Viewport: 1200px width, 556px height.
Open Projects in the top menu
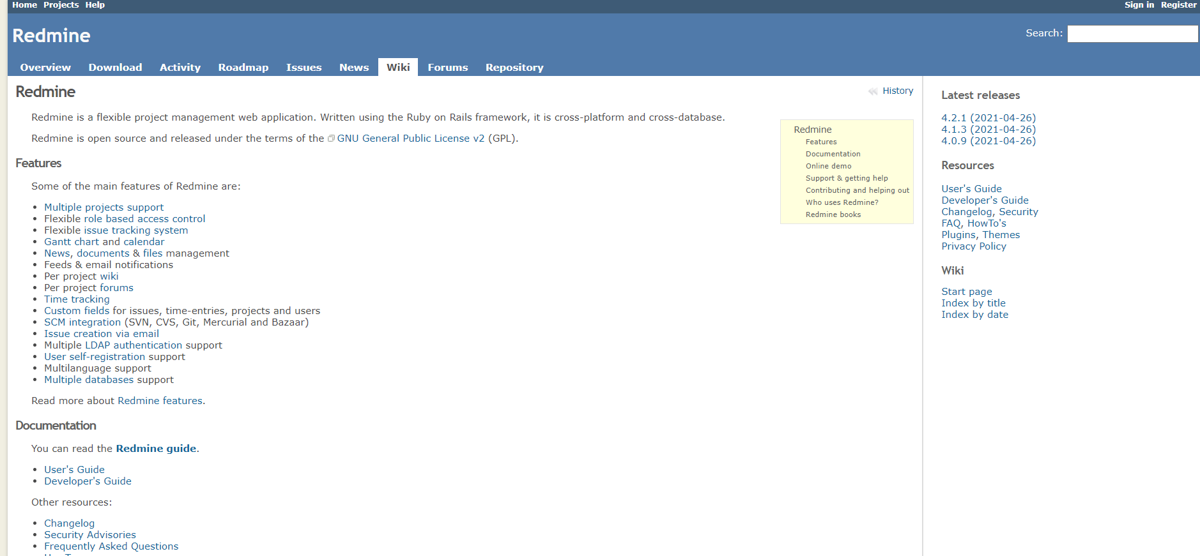(x=61, y=5)
